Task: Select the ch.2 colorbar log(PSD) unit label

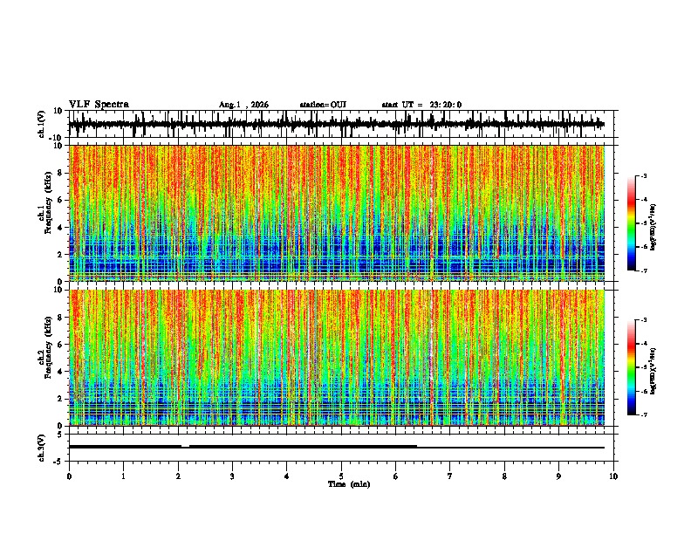Action: pyautogui.click(x=653, y=371)
